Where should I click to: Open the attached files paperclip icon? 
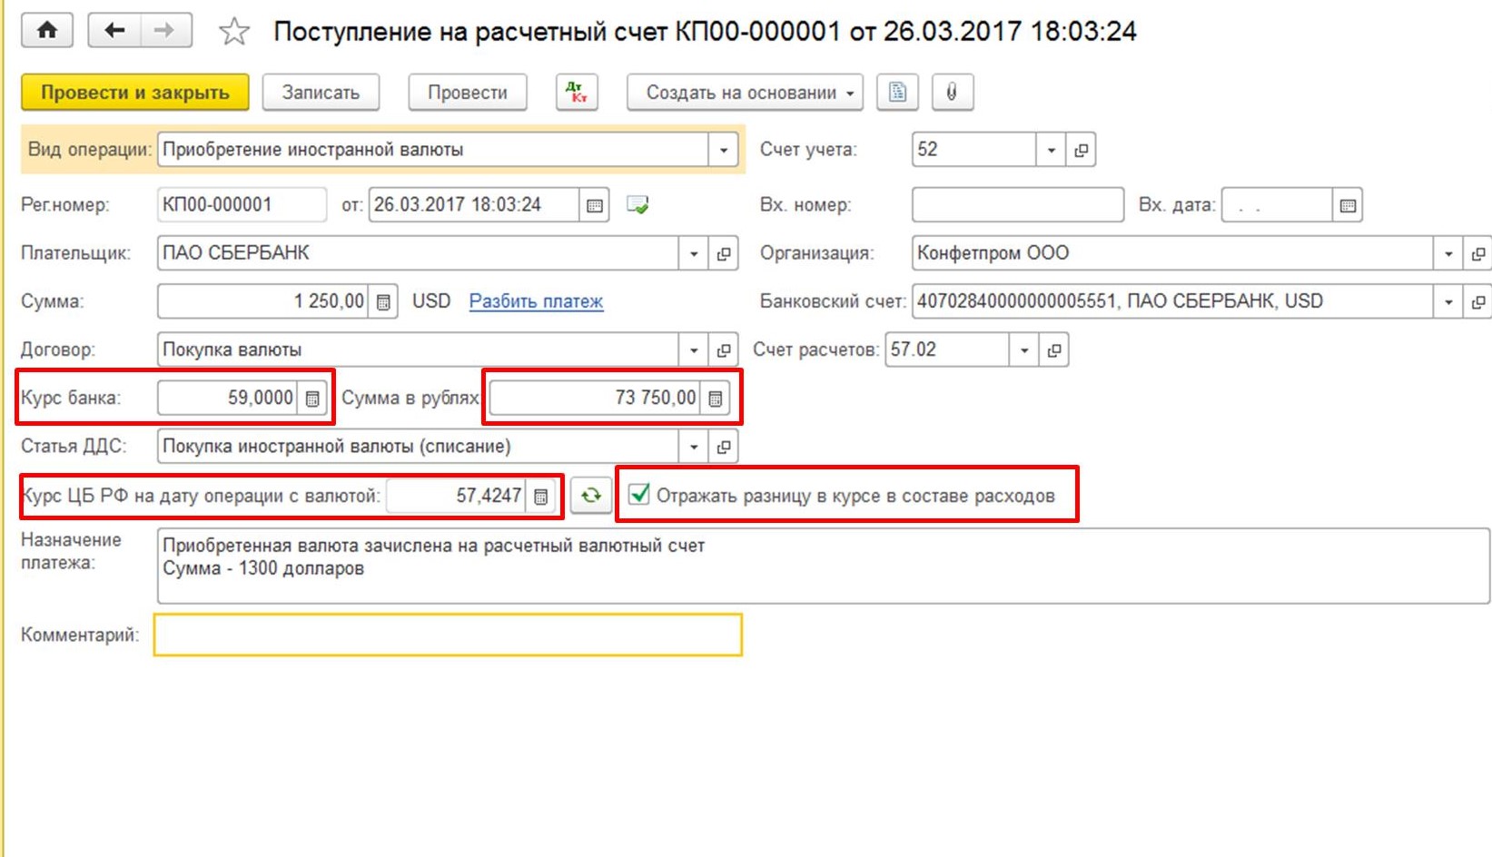pyautogui.click(x=952, y=93)
